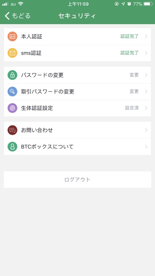
Task: Select the パスワードの変更 menu item
Action: pyautogui.click(x=77, y=75)
